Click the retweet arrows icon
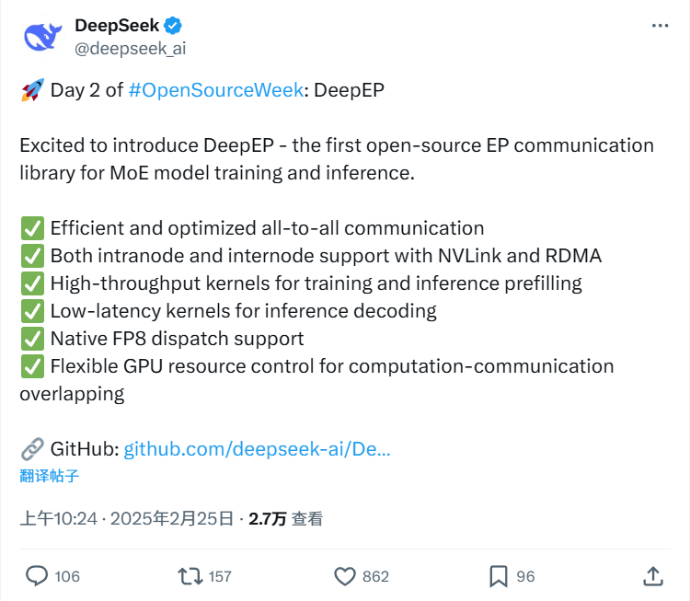The height and width of the screenshot is (601, 690). click(x=190, y=576)
